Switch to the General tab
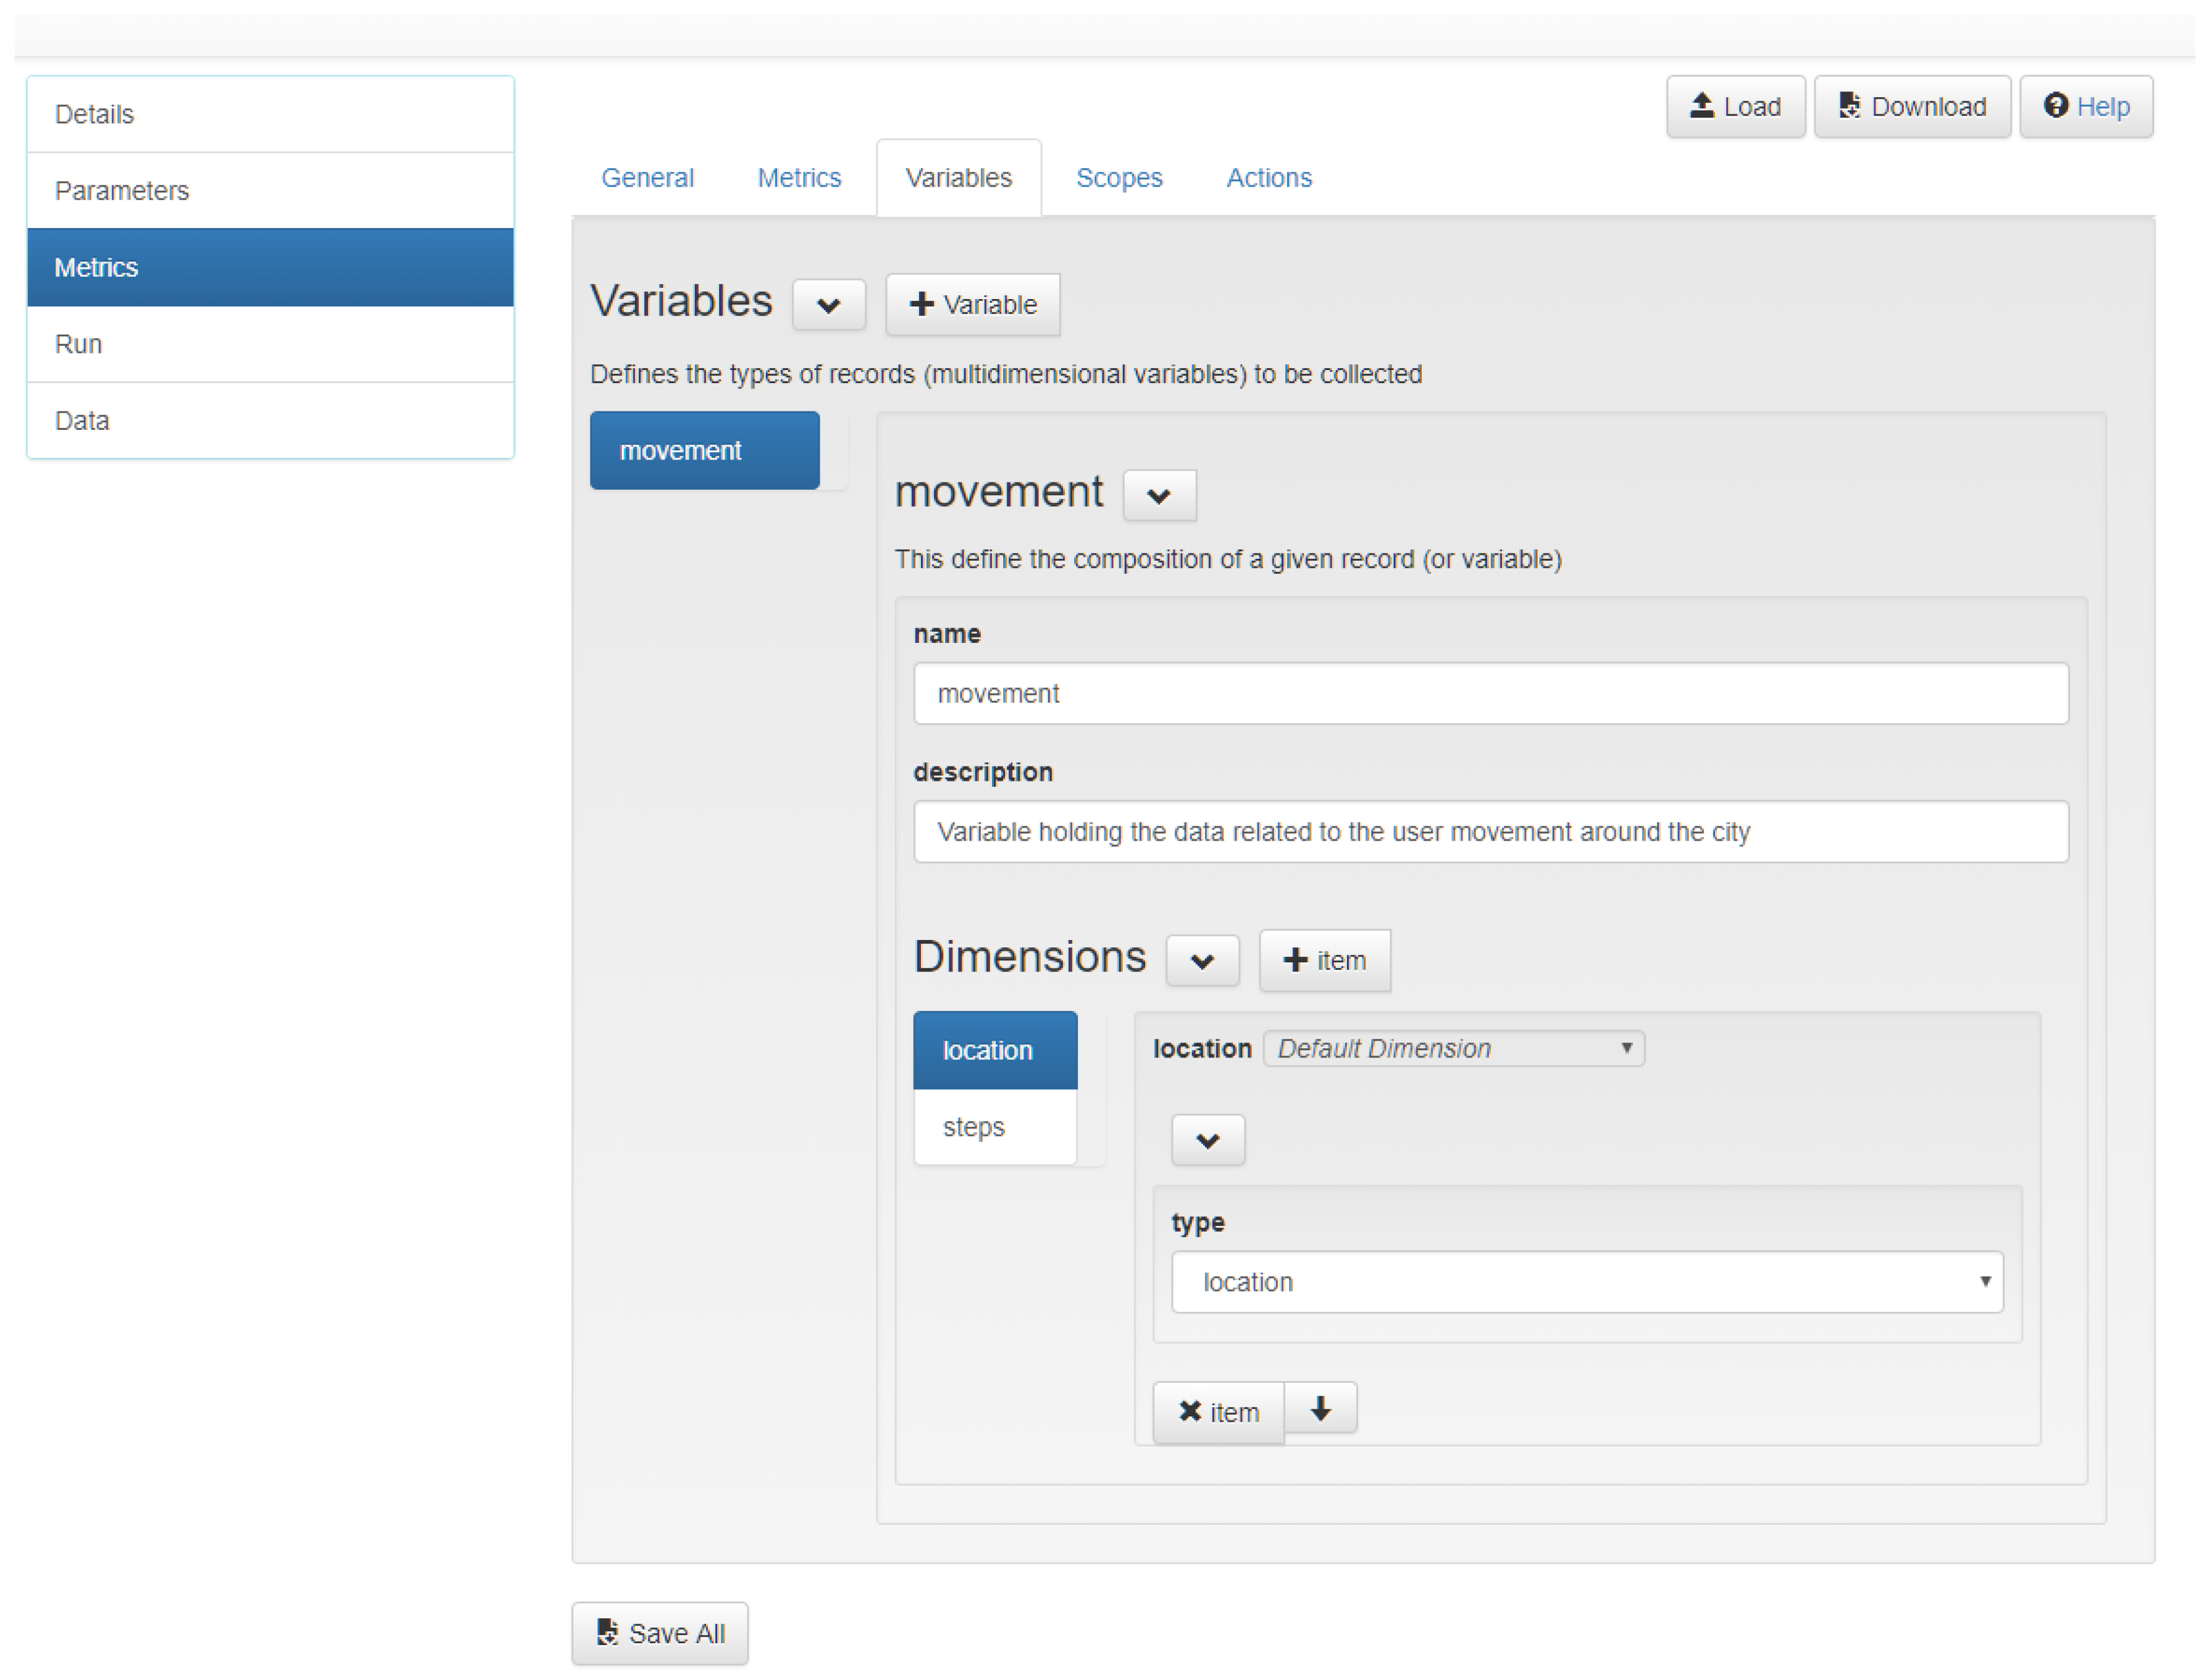Viewport: 2212px width, 1680px height. (647, 178)
